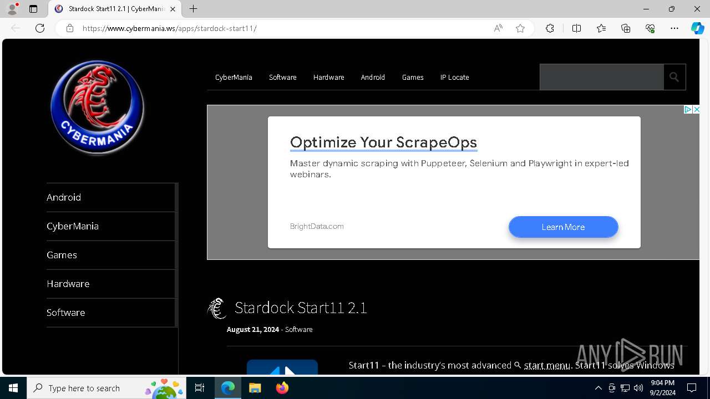The width and height of the screenshot is (710, 399).
Task: Open the volume speaker tray icon
Action: pyautogui.click(x=638, y=388)
